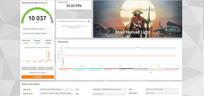Click the green knob on the score gauge

[x=50, y=15]
